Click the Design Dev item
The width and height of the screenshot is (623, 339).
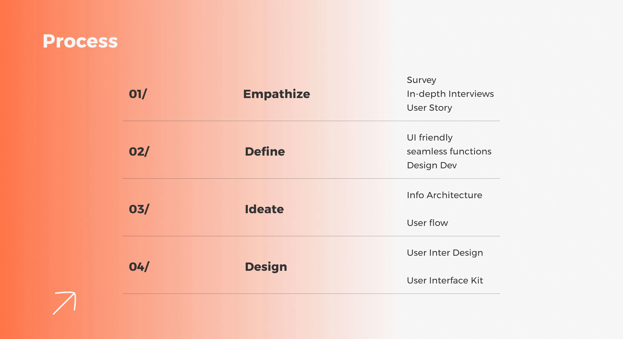tap(432, 165)
